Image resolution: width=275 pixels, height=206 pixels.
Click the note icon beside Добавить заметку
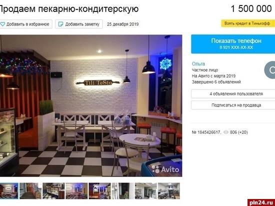[60, 24]
